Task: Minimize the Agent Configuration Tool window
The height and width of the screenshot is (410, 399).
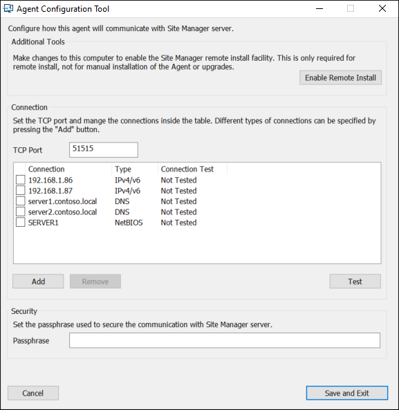Action: (319, 8)
